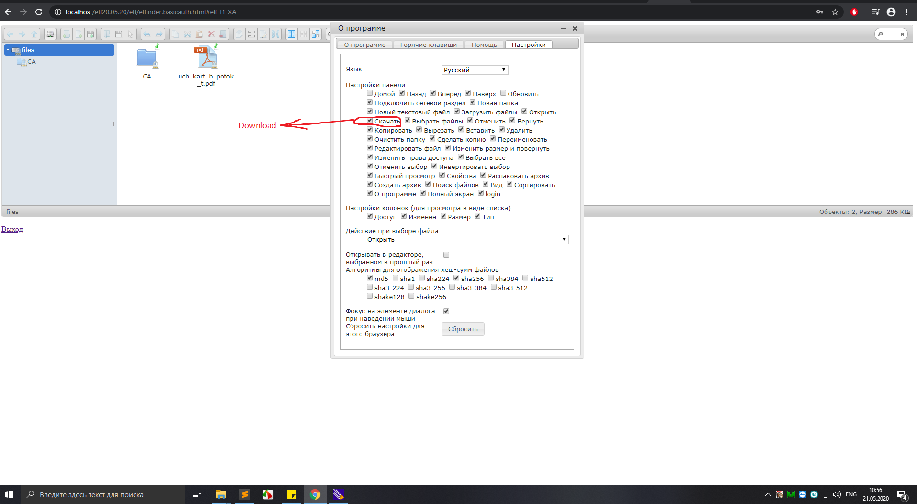The width and height of the screenshot is (917, 504).
Task: Enable the sha1 hash algorithm checkbox
Action: pyautogui.click(x=396, y=278)
